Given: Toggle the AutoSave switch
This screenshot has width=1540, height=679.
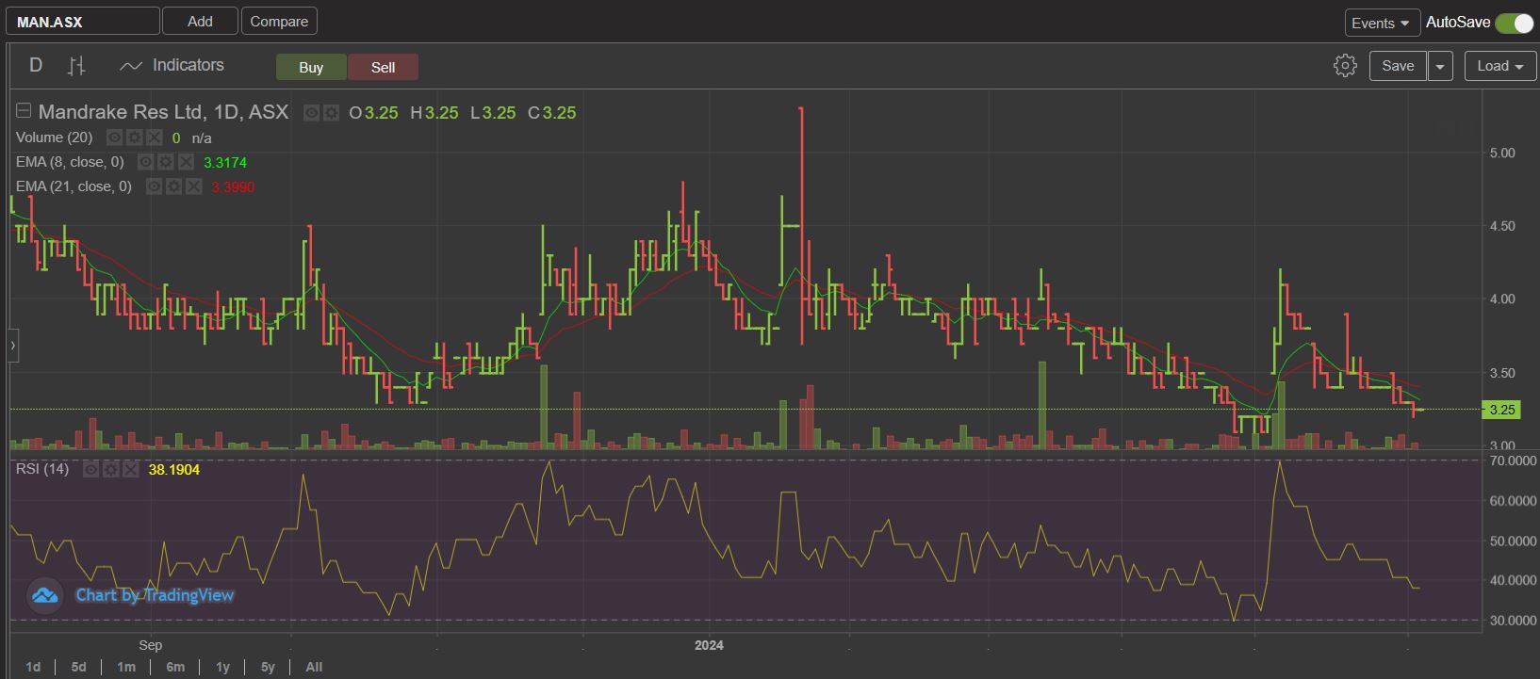Looking at the screenshot, I should coord(1514,23).
